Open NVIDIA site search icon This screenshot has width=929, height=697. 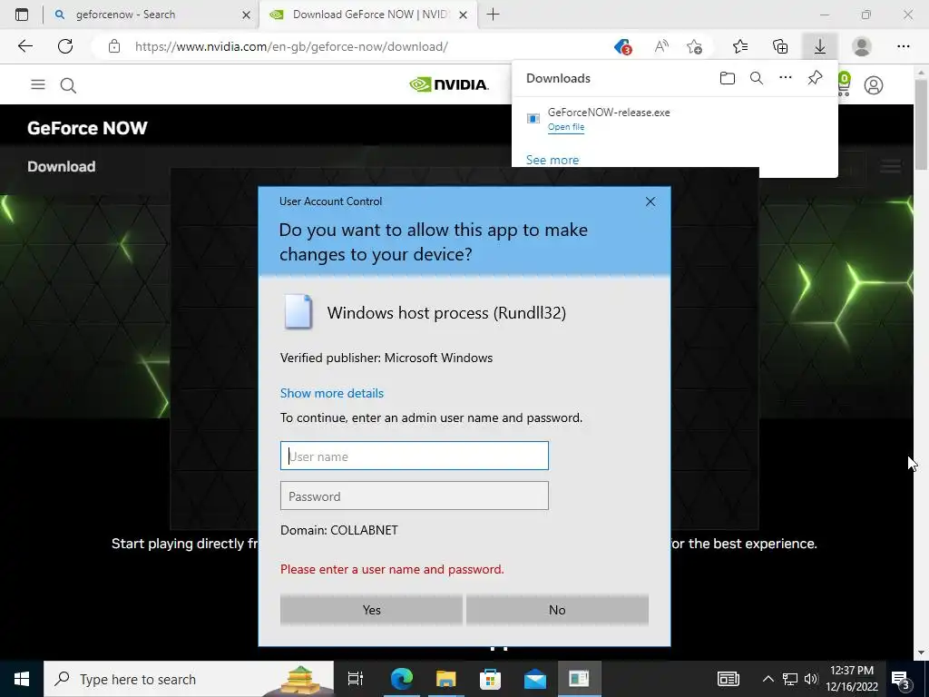[68, 85]
